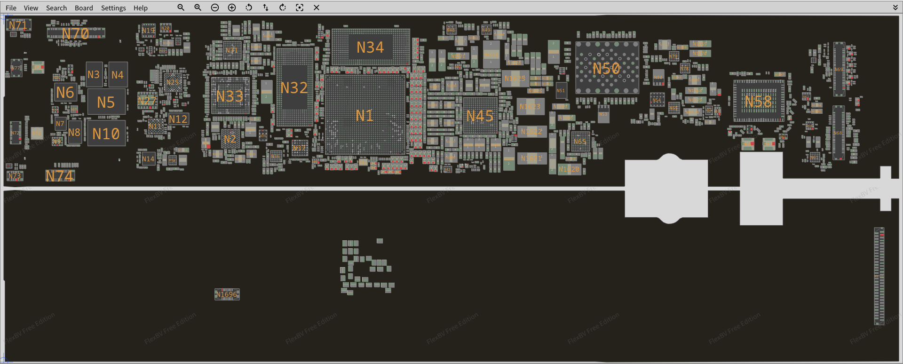903x364 pixels.
Task: Click the center-focus frame icon
Action: [x=300, y=8]
